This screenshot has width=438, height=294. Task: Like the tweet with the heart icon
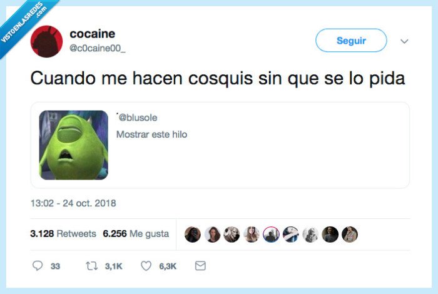click(x=146, y=266)
